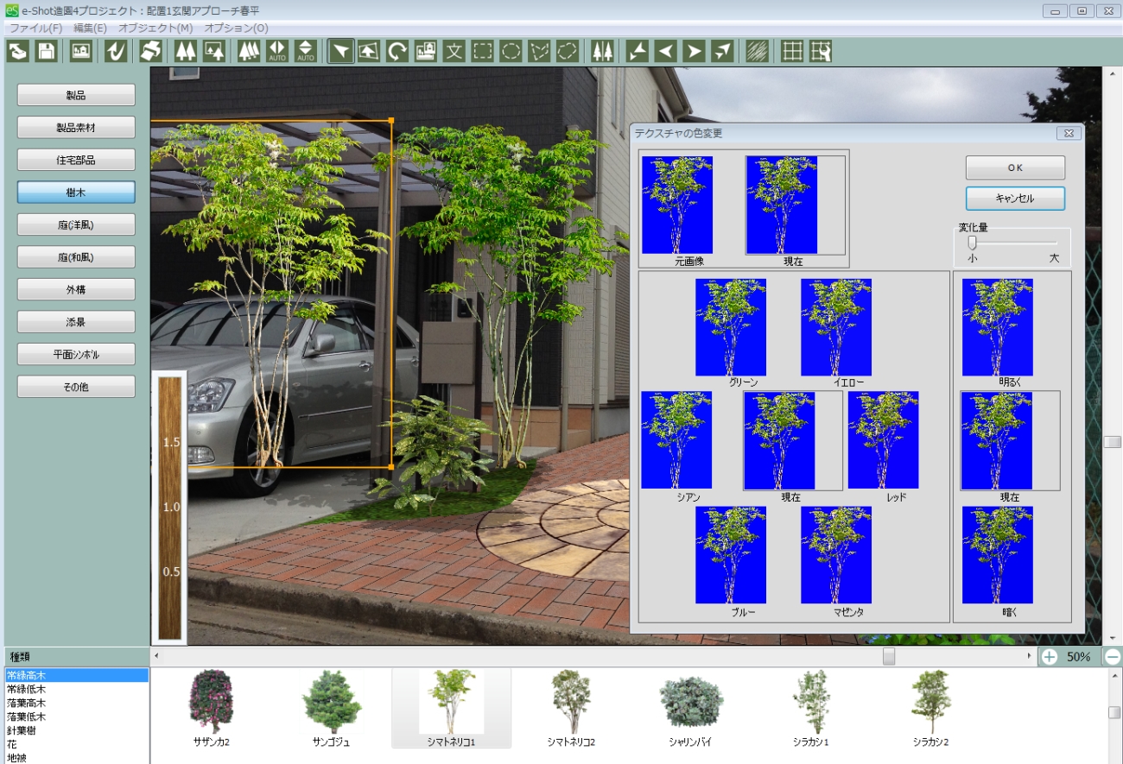Click the open project icon in toolbar

[x=17, y=51]
